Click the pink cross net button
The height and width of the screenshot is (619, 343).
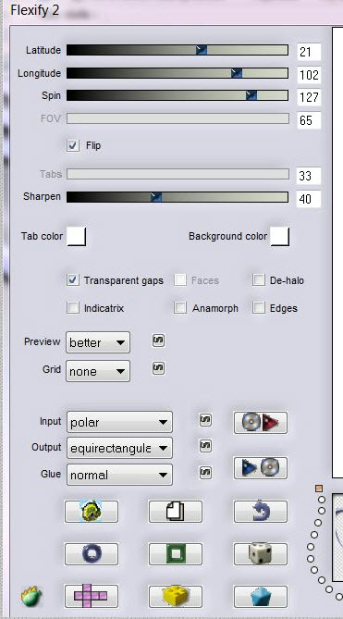pos(92,596)
